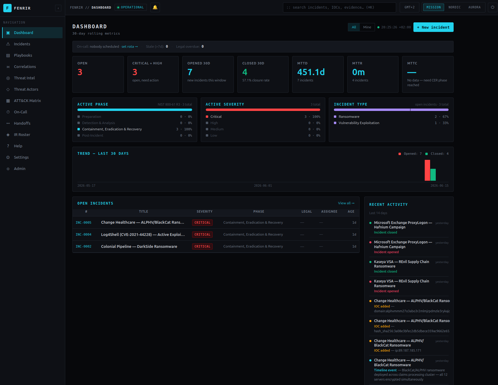498x385 pixels.
Task: Click the Threat Intel target icon
Action: 8,78
